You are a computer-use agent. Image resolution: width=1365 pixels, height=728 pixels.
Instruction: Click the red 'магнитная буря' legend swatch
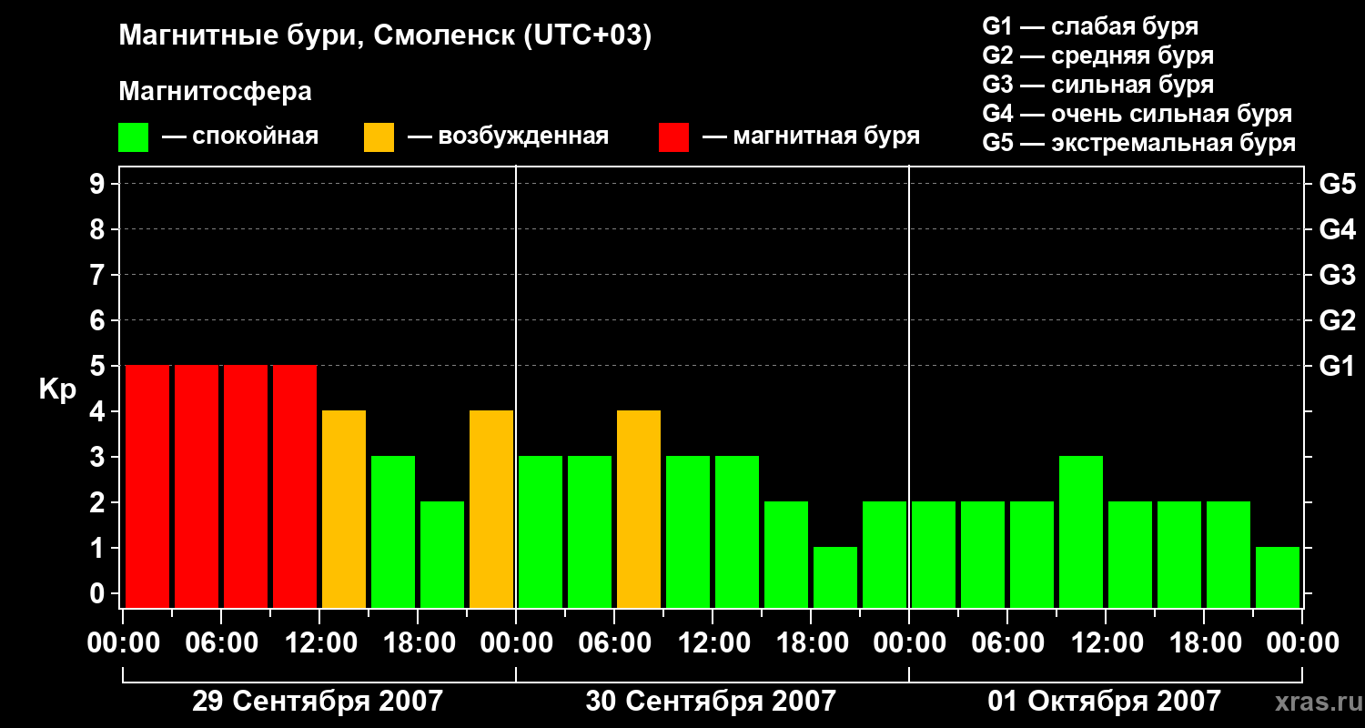(x=673, y=137)
